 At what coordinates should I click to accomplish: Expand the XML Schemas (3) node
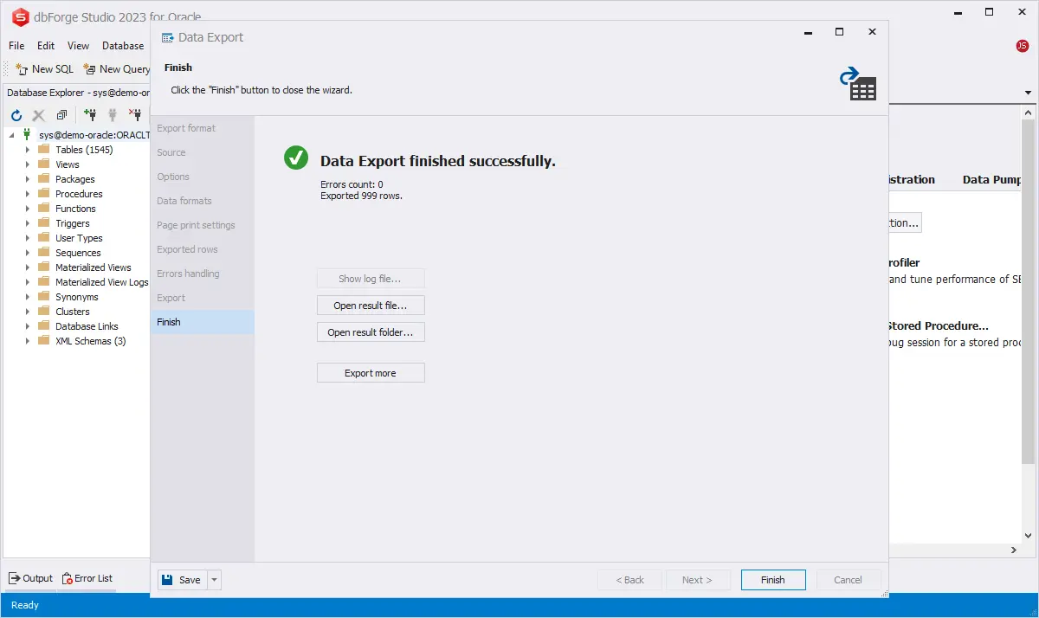(27, 341)
